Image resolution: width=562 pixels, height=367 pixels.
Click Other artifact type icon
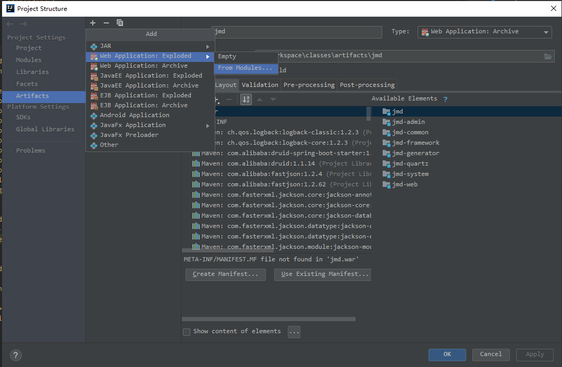94,145
